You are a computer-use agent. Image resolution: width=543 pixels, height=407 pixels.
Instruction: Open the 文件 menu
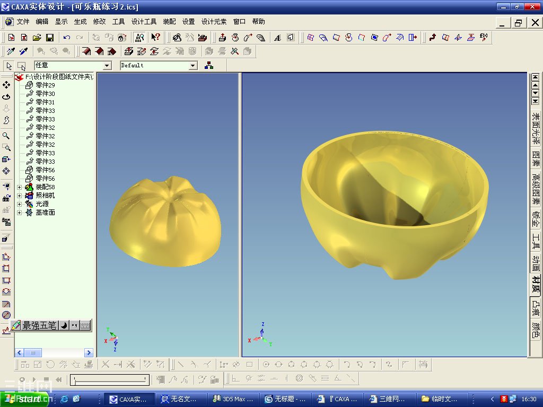[x=23, y=21]
